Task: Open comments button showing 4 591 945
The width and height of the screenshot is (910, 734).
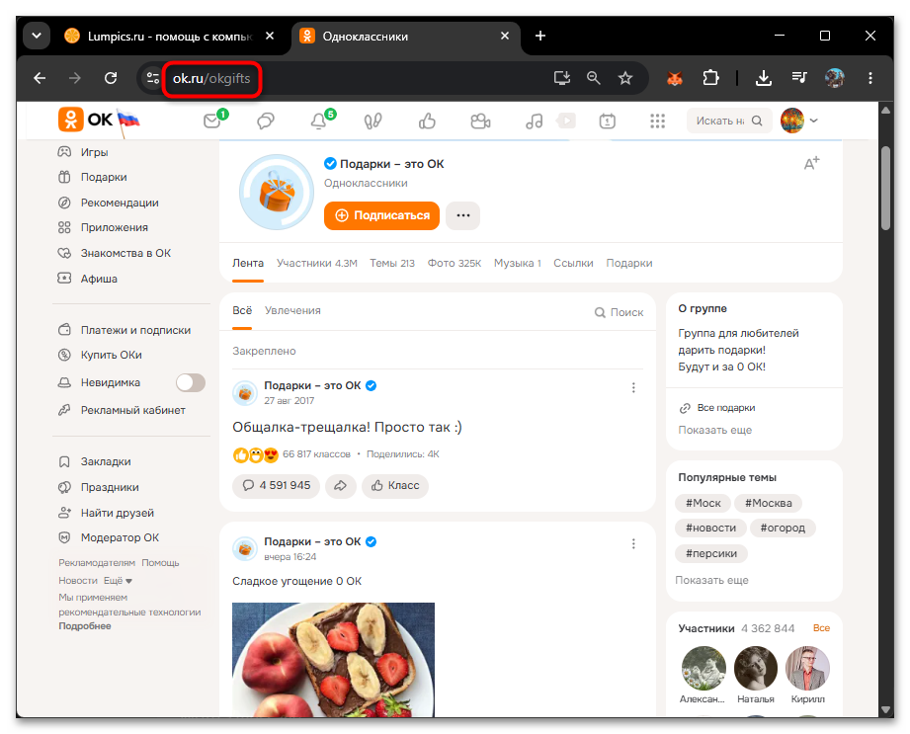Action: (x=277, y=486)
